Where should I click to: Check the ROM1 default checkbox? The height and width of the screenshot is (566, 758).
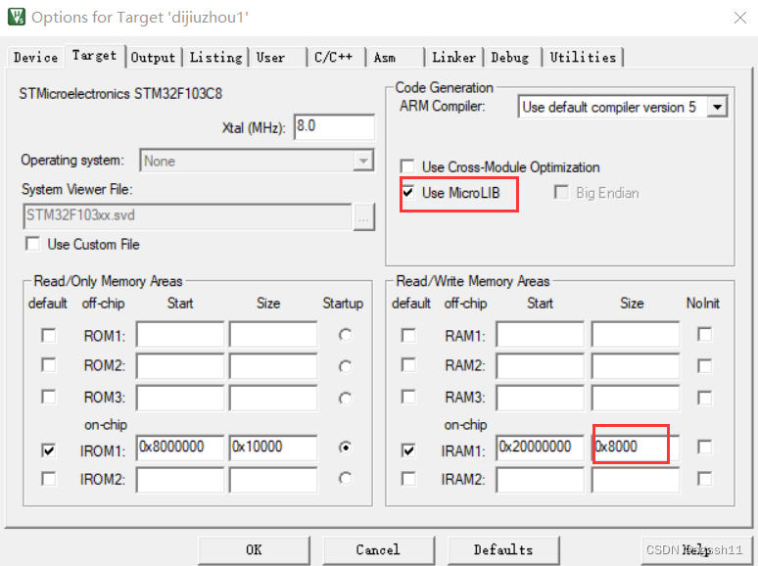(x=48, y=335)
